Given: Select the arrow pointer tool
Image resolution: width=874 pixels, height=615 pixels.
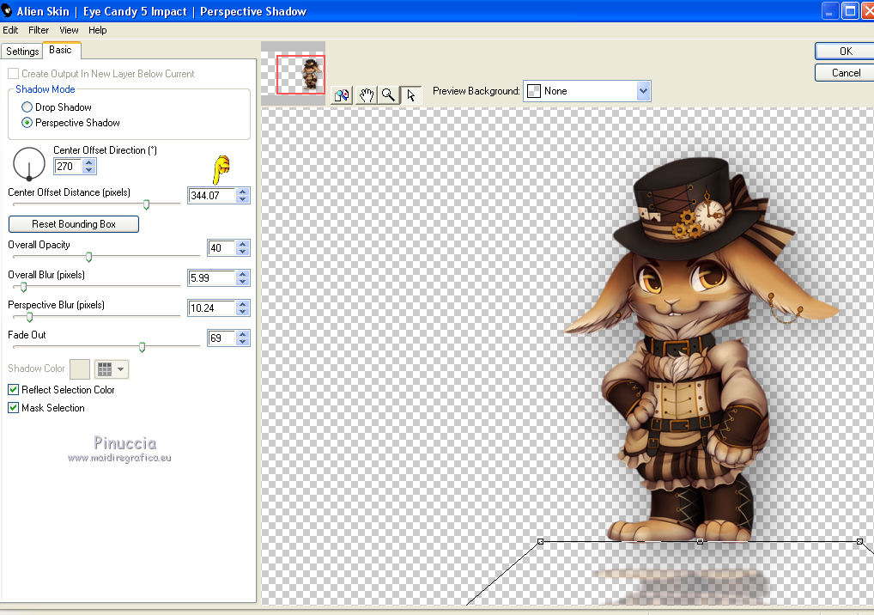Looking at the screenshot, I should [x=411, y=95].
